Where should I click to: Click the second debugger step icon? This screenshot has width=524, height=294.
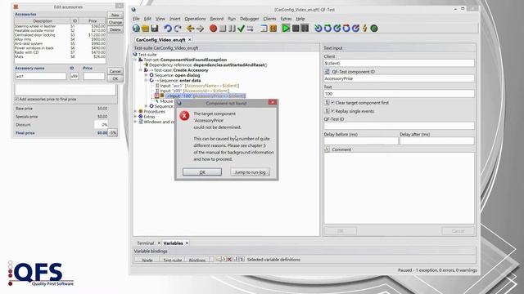pyautogui.click(x=327, y=29)
